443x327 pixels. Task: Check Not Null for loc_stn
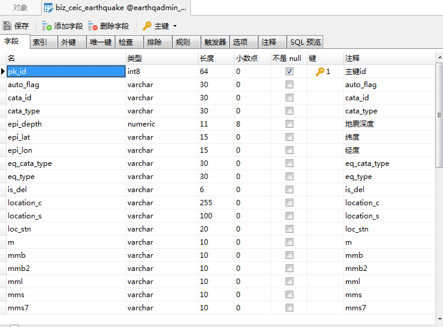coord(289,229)
